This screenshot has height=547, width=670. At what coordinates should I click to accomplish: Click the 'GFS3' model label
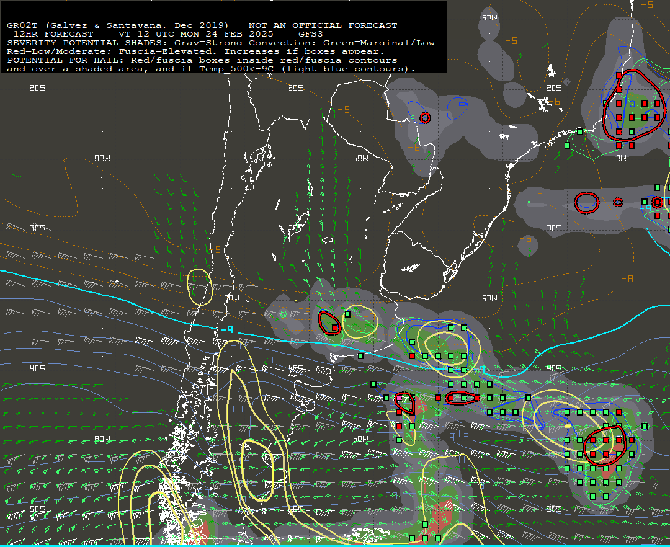pos(311,34)
